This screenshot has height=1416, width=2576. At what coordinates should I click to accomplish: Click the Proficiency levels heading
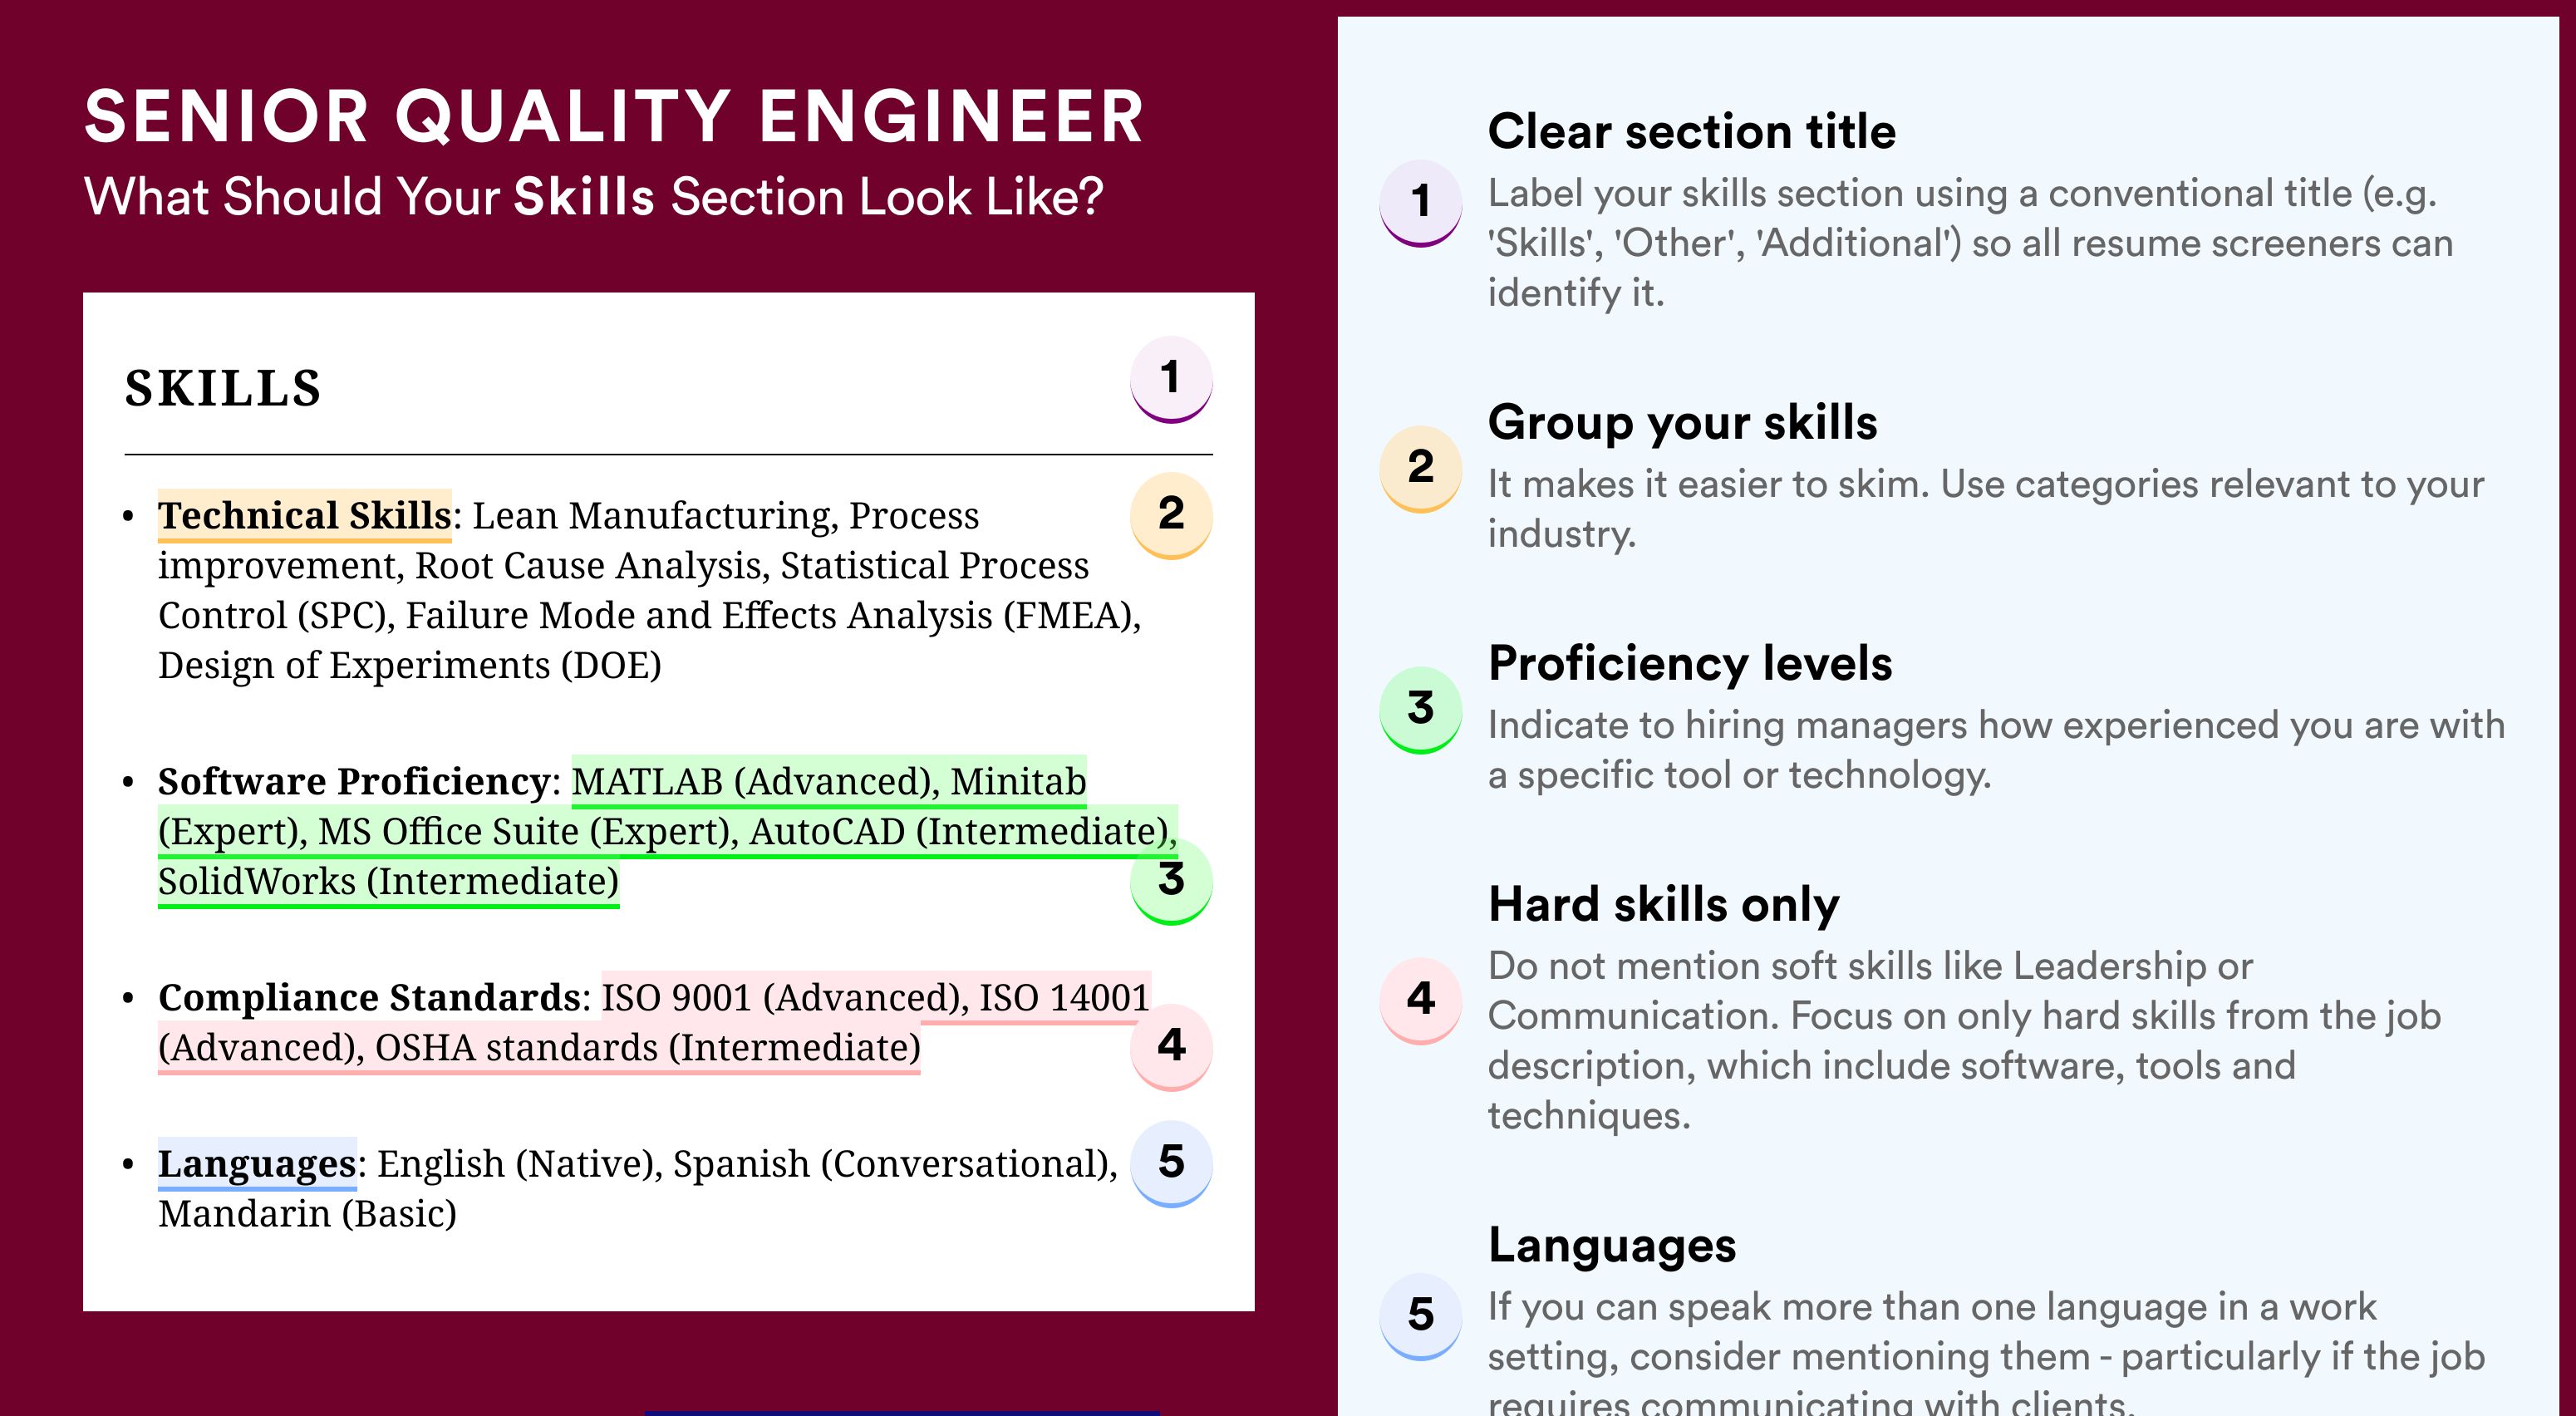coord(1690,663)
